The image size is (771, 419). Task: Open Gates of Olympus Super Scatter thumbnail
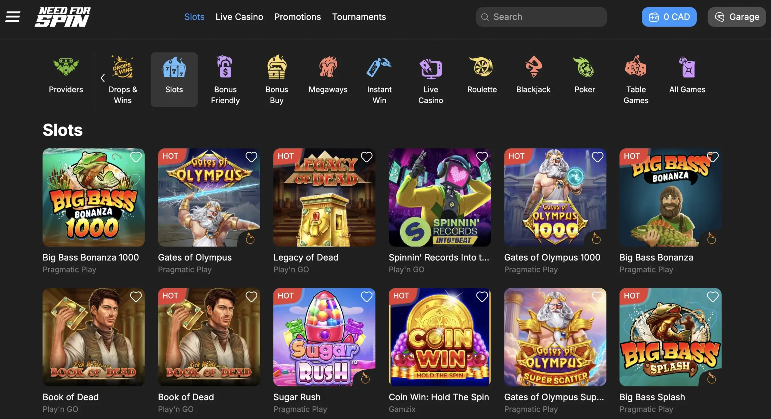coord(555,337)
